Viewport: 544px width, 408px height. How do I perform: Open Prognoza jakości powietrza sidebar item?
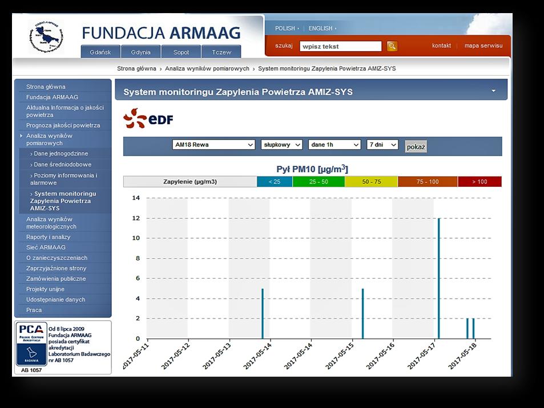[x=63, y=125]
